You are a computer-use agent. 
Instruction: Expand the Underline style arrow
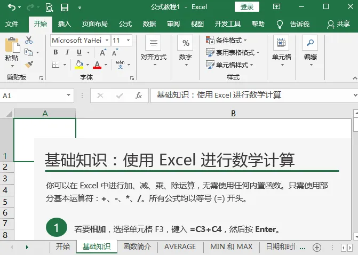(88, 52)
